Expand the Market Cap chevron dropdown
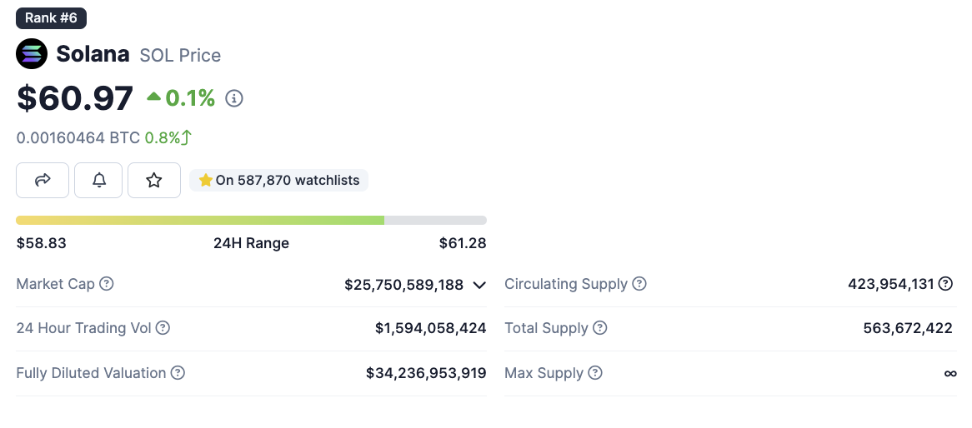This screenshot has height=428, width=972. 479,285
